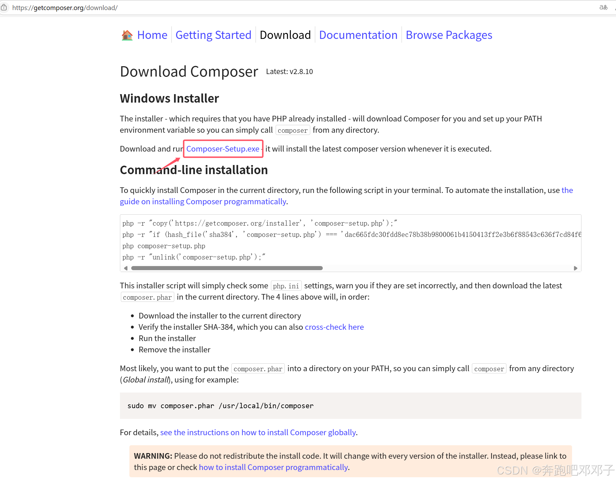Open Browse Packages in navigation
The width and height of the screenshot is (616, 481).
449,35
